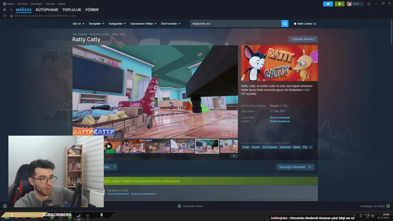The height and width of the screenshot is (221, 393).
Task: Click the add game plus icon
Action: coord(5,206)
